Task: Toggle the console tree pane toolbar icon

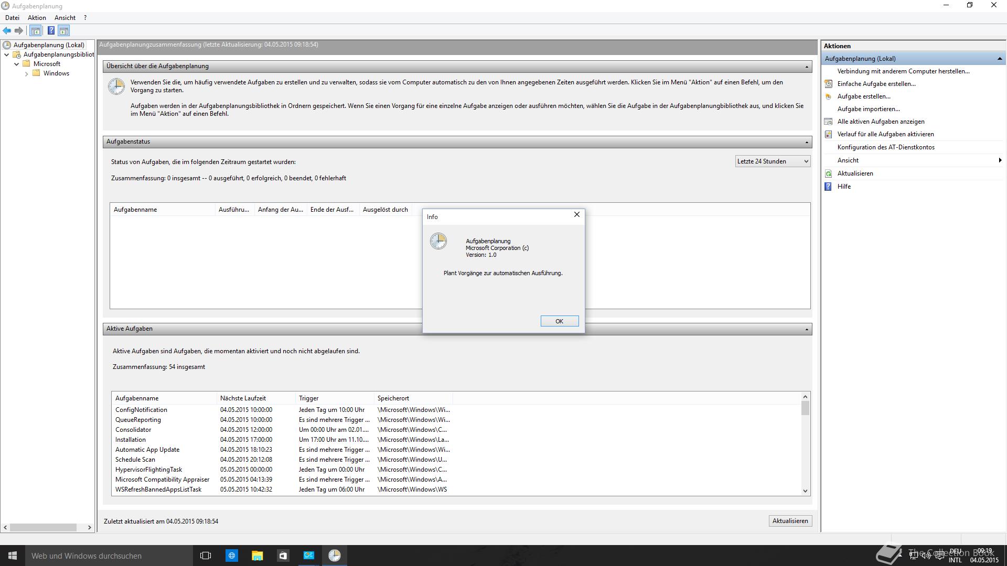Action: pyautogui.click(x=36, y=30)
